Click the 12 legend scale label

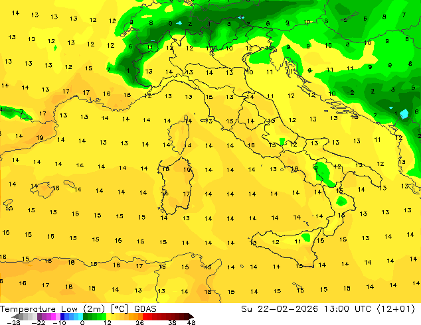pos(108,322)
